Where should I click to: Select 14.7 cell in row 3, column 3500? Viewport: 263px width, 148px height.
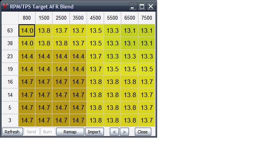tap(78, 120)
